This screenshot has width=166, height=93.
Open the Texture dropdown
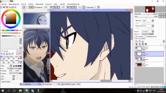(153, 21)
